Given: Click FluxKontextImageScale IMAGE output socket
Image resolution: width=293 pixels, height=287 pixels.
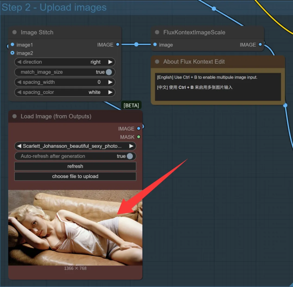Looking at the screenshot, I should [x=260, y=44].
